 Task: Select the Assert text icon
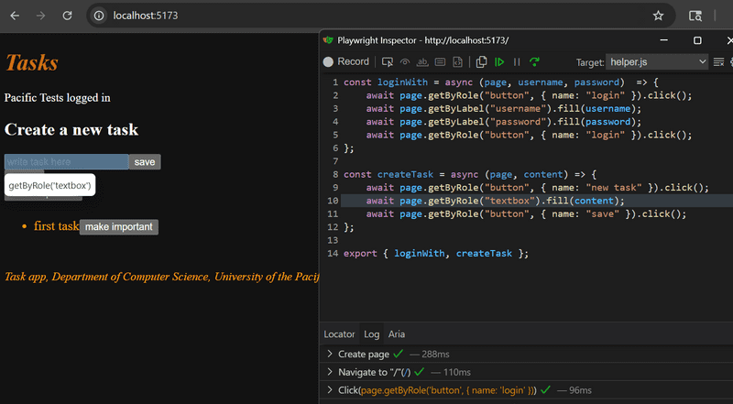422,61
